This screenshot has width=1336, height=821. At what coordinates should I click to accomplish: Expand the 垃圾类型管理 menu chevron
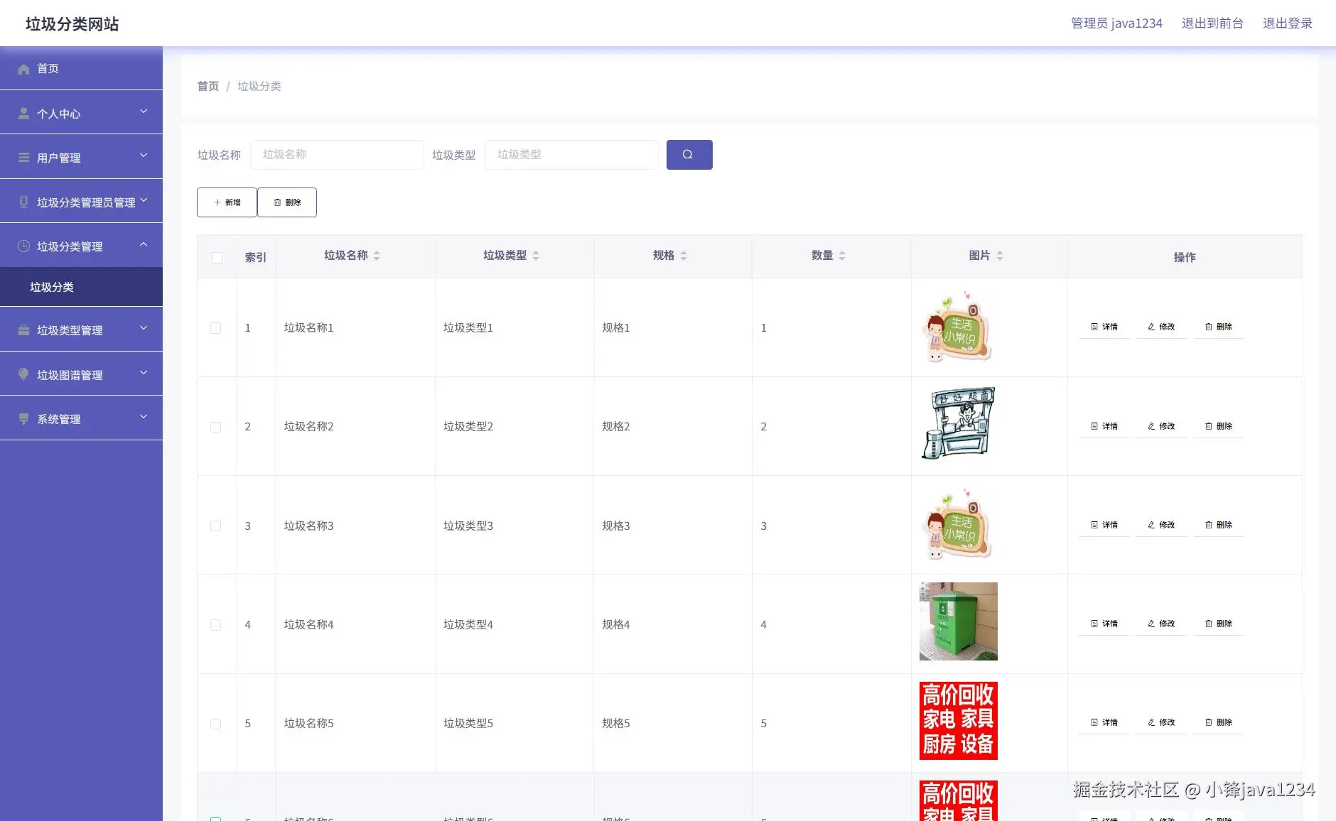pyautogui.click(x=144, y=328)
